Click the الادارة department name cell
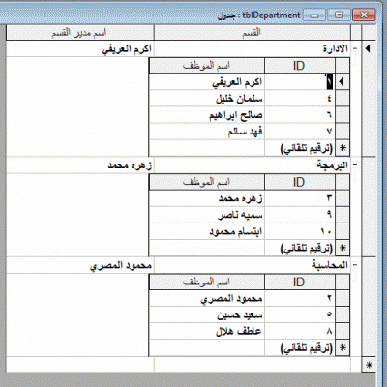 click(x=253, y=49)
